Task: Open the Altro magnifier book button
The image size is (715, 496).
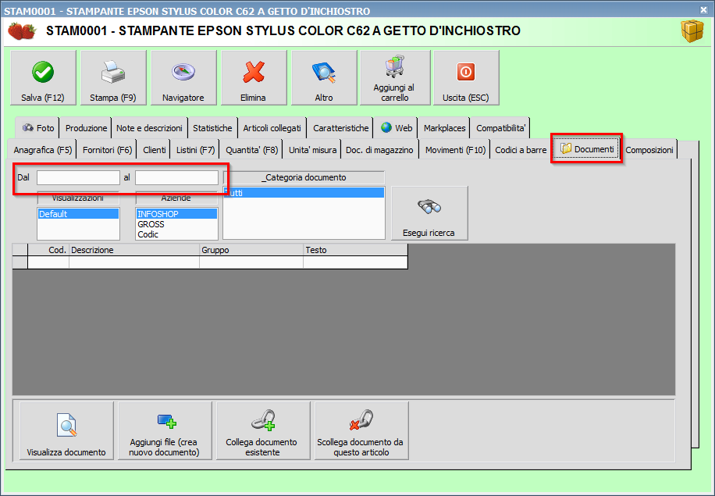Action: pos(324,78)
